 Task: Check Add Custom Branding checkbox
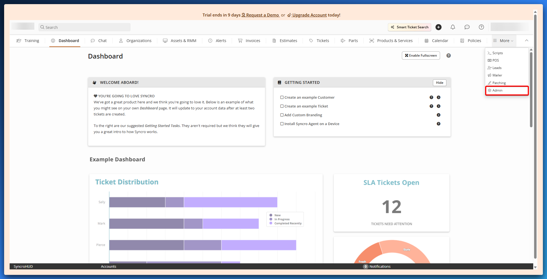[x=282, y=115]
